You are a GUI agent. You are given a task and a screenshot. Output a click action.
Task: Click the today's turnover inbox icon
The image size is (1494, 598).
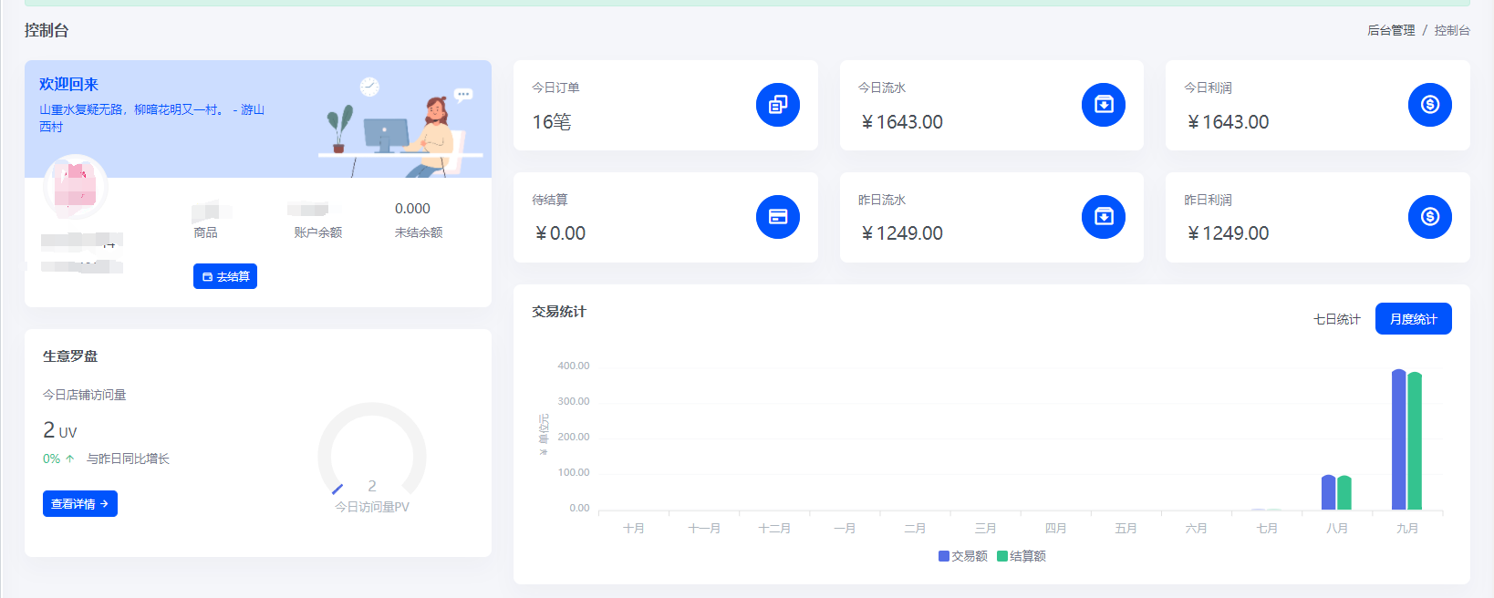[x=1103, y=105]
